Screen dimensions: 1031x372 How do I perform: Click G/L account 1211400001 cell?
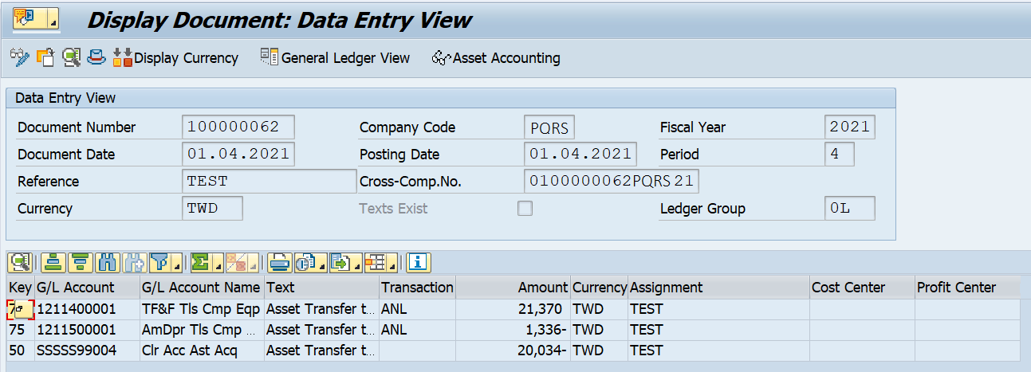point(87,309)
